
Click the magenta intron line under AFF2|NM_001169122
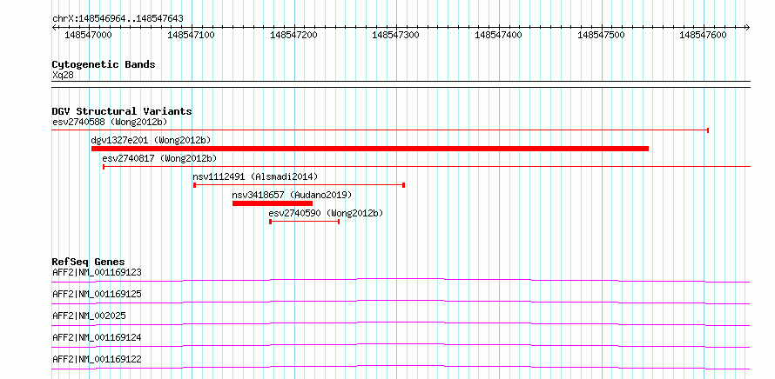coord(401,367)
